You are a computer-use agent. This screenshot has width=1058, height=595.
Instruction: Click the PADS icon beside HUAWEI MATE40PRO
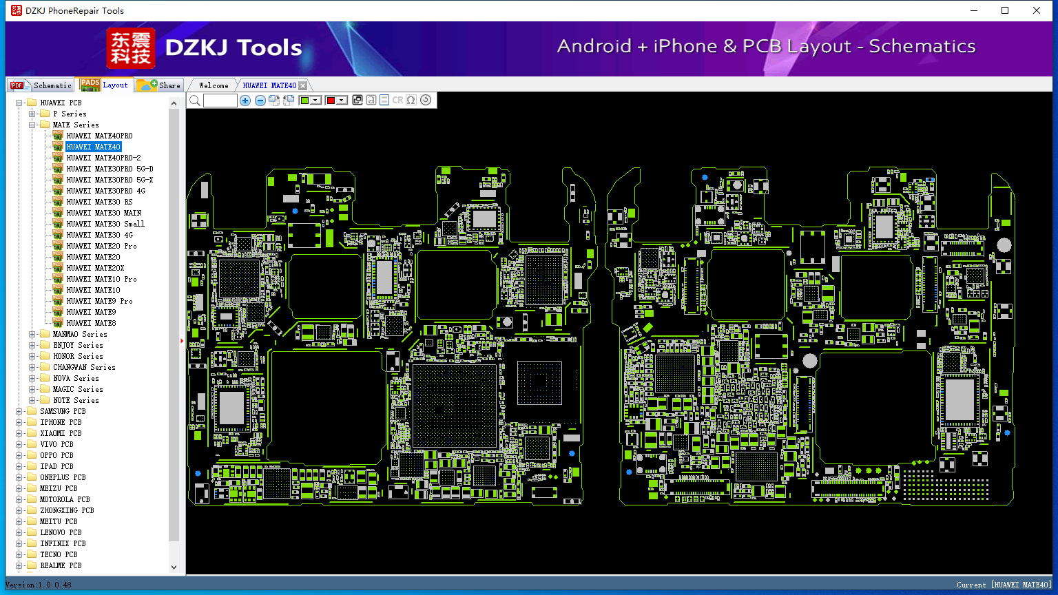click(58, 136)
